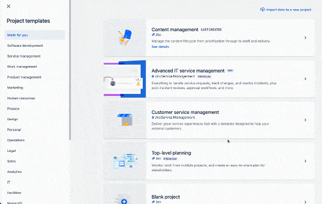This screenshot has width=322, height=204.
Task: Select the IT category
Action: coord(9,182)
